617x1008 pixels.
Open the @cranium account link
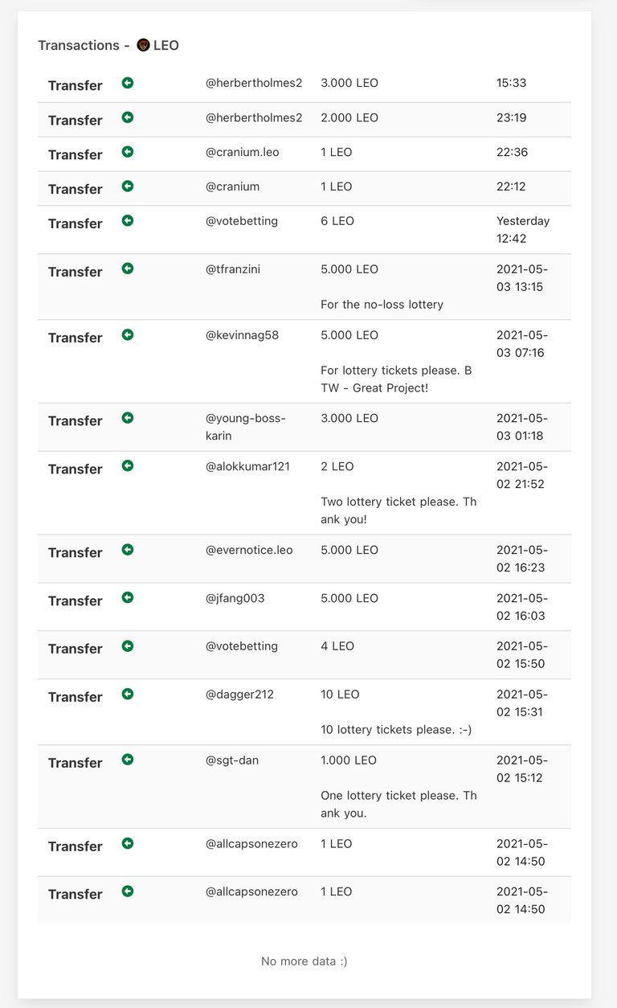coord(232,186)
